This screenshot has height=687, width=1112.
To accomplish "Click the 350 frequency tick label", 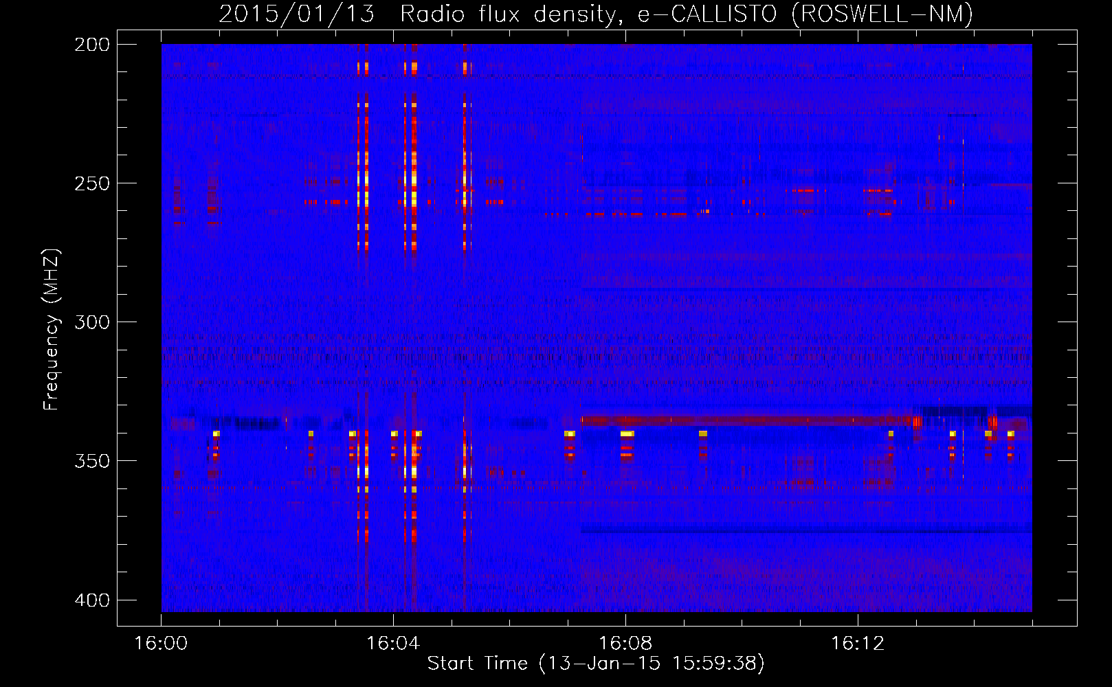I will 92,461.
